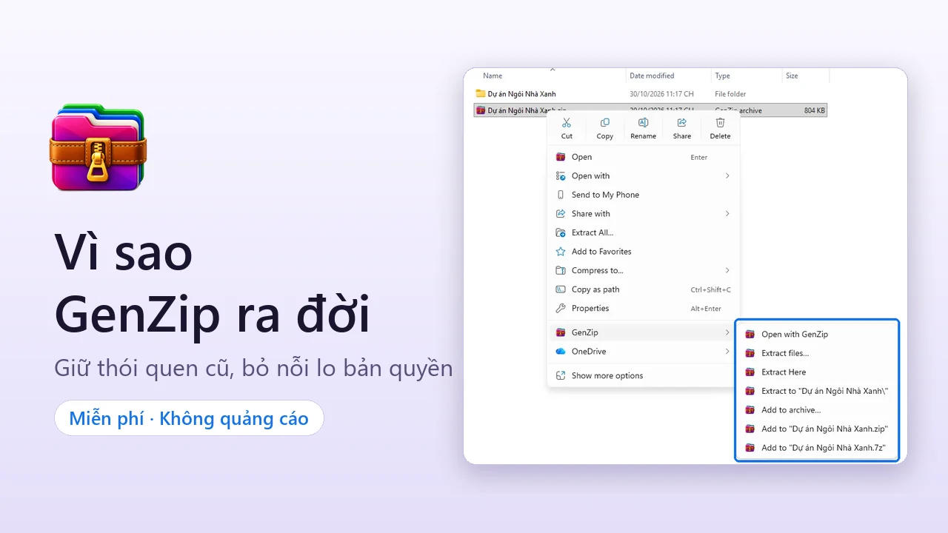
Task: Select Extract All... entry
Action: point(643,232)
